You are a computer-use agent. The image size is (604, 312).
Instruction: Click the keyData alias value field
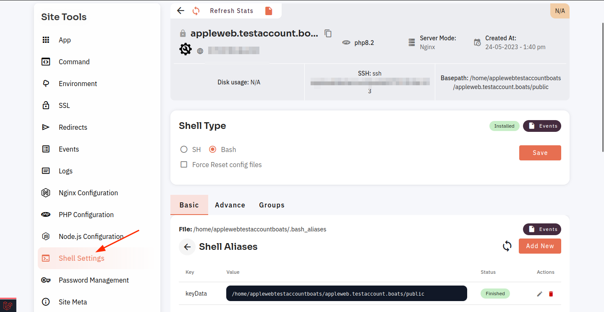(x=347, y=294)
